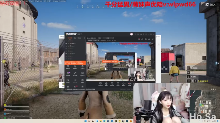The width and height of the screenshot is (220, 123).
Task: Open File Explorer from taskbar
Action: click(x=101, y=121)
